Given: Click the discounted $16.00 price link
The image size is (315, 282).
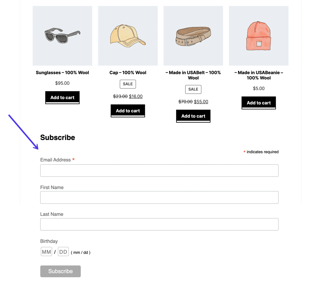Looking at the screenshot, I should click(x=136, y=96).
